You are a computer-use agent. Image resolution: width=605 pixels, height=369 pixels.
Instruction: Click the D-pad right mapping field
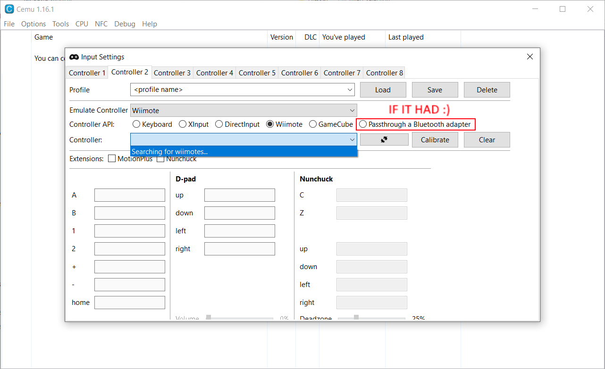240,249
